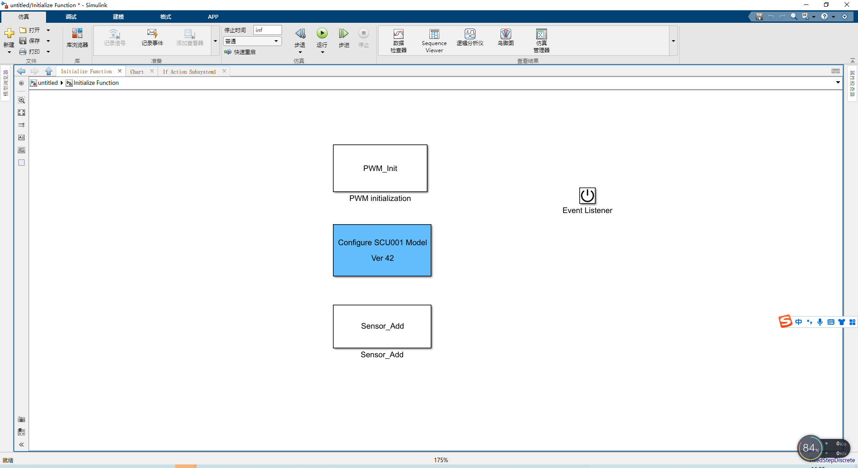Click the Sogou input method S icon
The image size is (858, 468).
point(785,322)
